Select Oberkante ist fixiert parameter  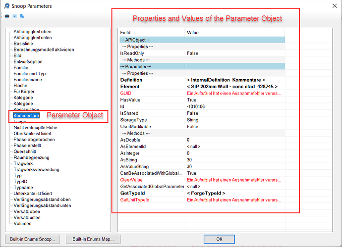click(33, 134)
